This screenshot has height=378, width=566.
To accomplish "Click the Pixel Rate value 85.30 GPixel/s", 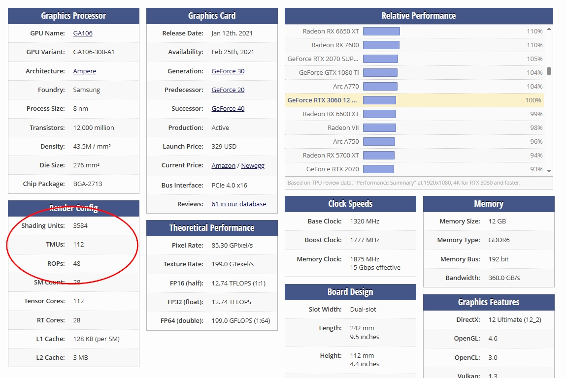I will tap(232, 245).
